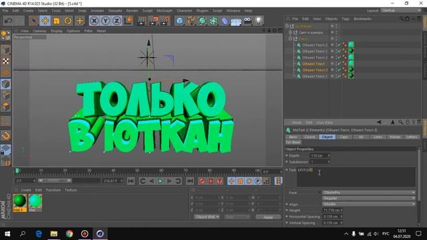Add a Light object via bulb icon
Image resolution: width=427 pixels, height=240 pixels.
[259, 21]
